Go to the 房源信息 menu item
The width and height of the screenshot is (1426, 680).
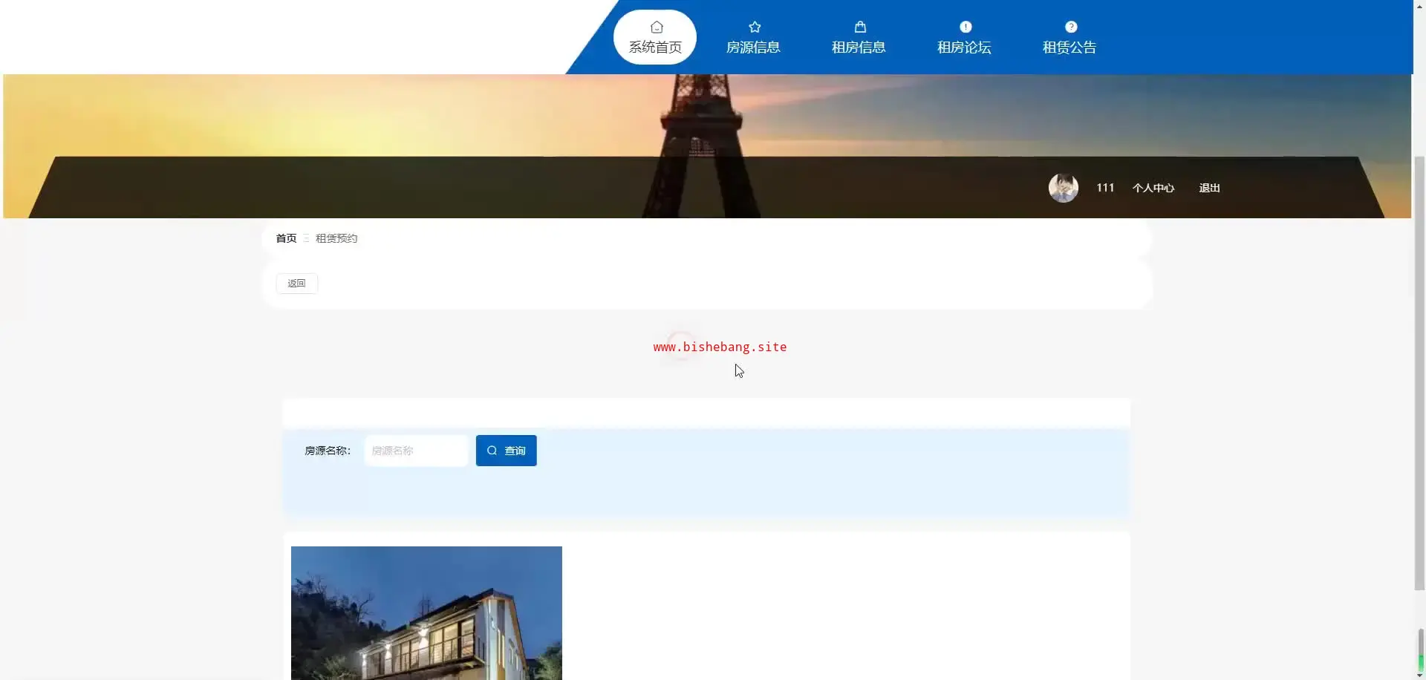(753, 37)
